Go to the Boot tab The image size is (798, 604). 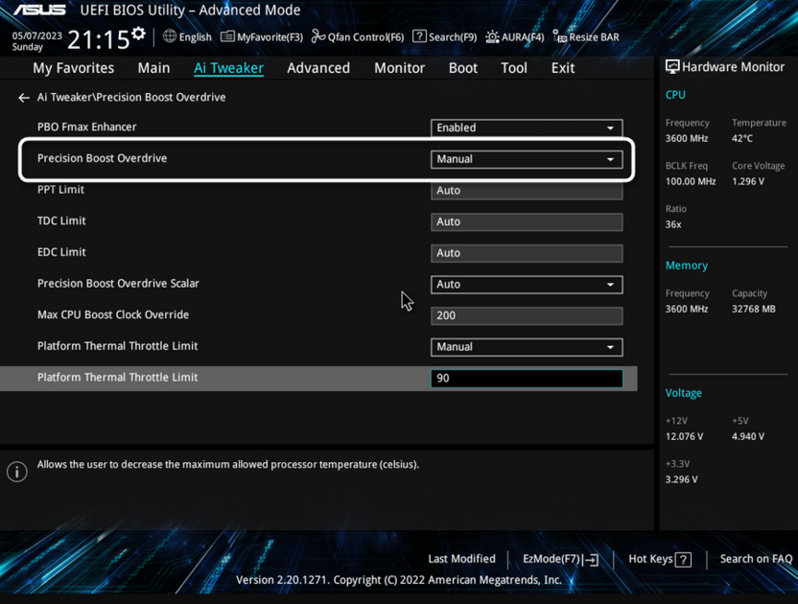(x=462, y=68)
